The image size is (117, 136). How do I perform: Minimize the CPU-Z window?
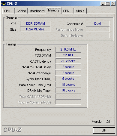coord(103,4)
